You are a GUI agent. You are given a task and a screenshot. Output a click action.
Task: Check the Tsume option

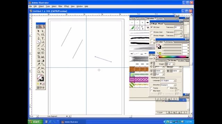click(151, 88)
